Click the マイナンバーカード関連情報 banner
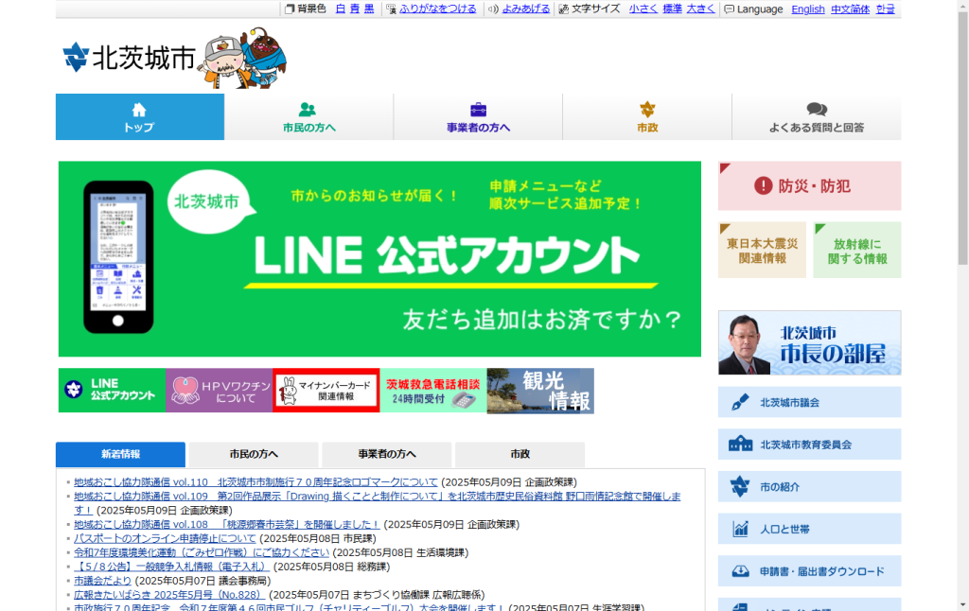This screenshot has width=969, height=611. [x=326, y=391]
